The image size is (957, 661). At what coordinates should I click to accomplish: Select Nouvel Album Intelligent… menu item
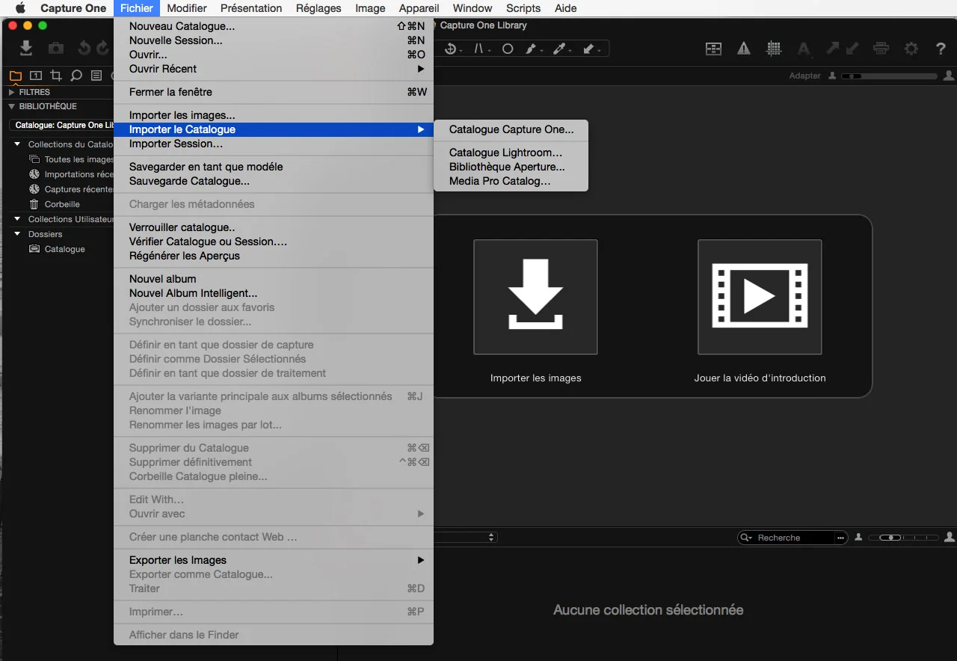[x=274, y=293]
